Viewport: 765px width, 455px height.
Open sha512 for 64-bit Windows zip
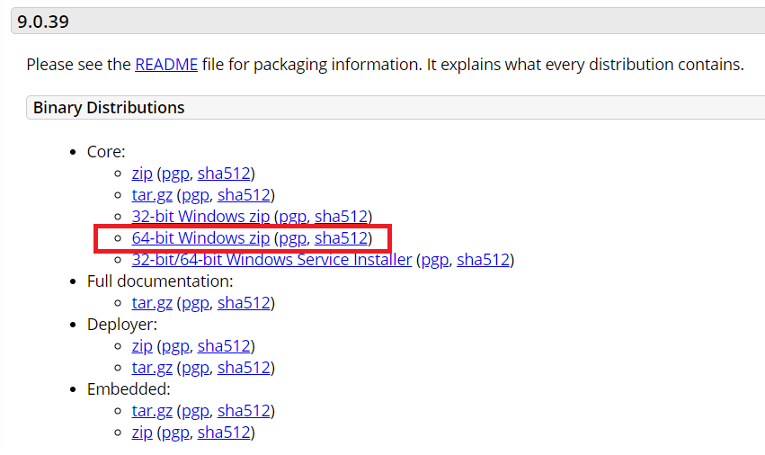(341, 238)
